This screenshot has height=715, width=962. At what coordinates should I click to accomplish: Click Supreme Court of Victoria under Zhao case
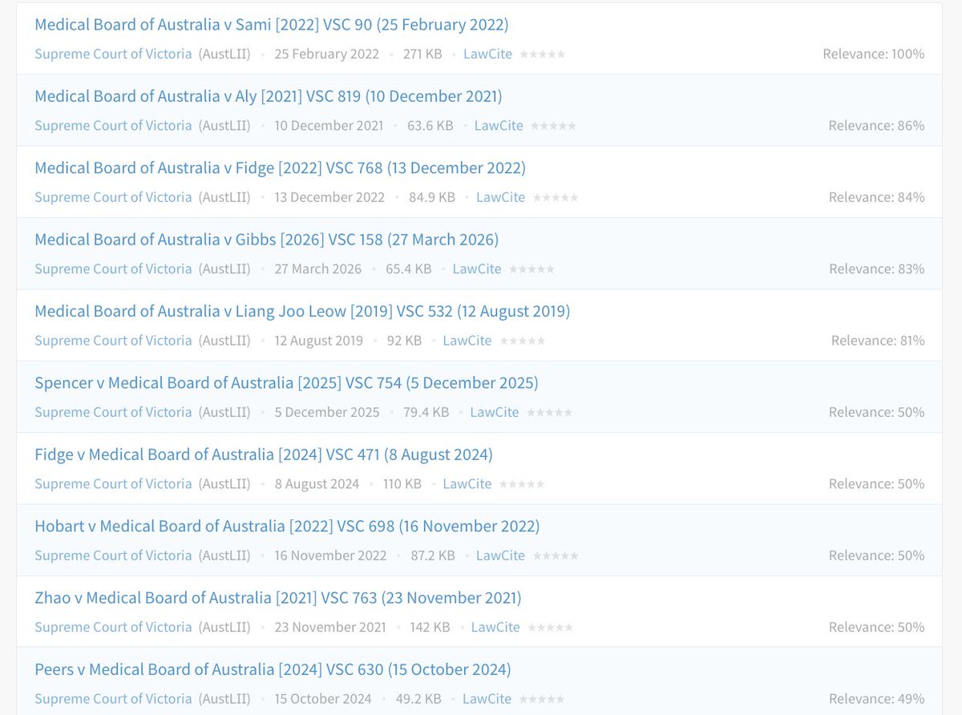pyautogui.click(x=113, y=627)
